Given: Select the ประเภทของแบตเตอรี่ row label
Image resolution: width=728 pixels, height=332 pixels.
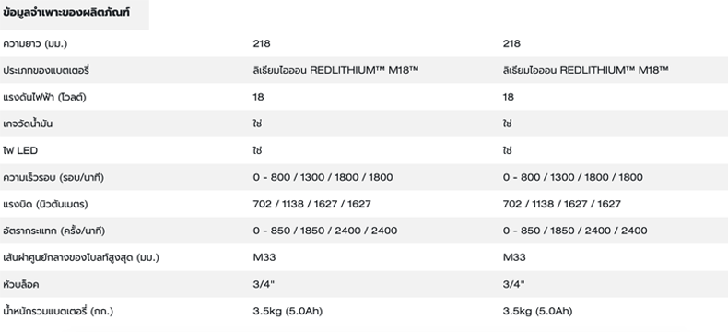Looking at the screenshot, I should click(45, 71).
